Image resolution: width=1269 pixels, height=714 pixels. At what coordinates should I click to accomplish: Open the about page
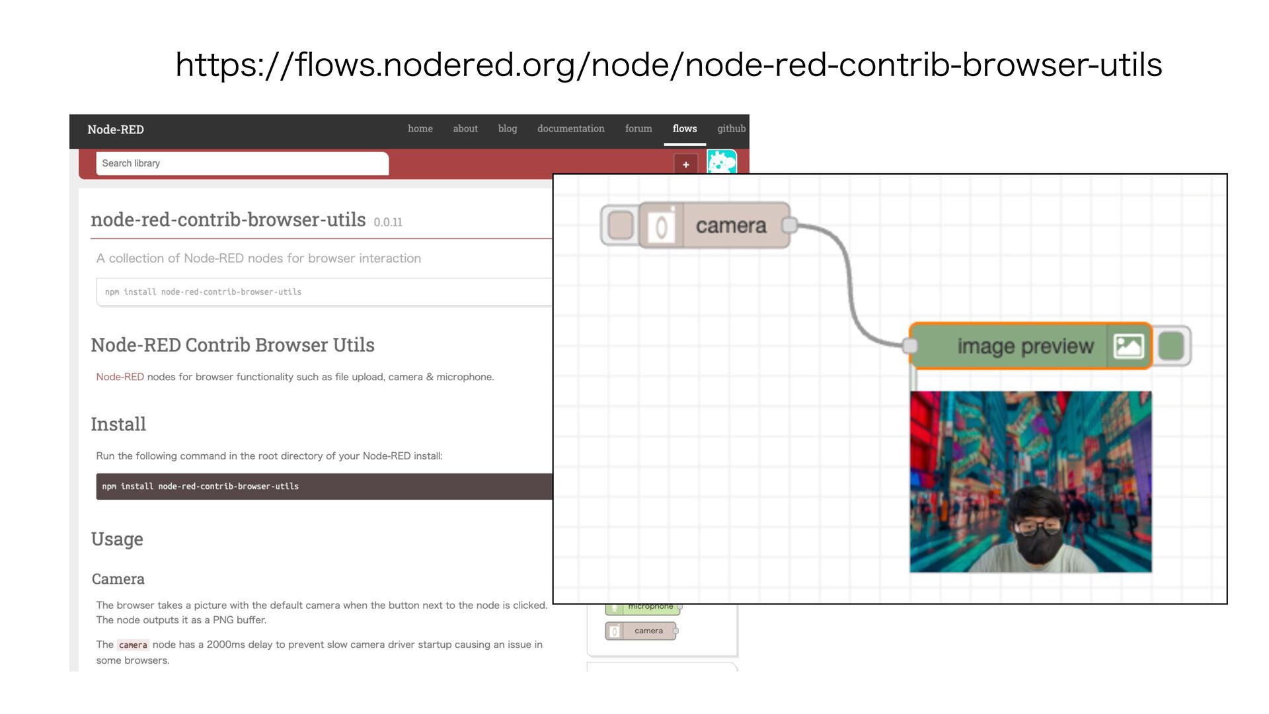[465, 129]
